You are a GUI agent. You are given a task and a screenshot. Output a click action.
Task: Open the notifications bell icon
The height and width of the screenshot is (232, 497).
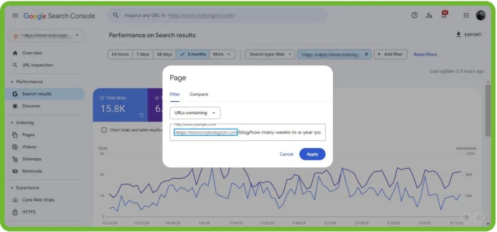pos(444,16)
